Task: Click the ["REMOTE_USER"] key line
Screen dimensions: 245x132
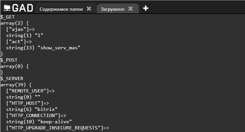Action: tap(30, 91)
